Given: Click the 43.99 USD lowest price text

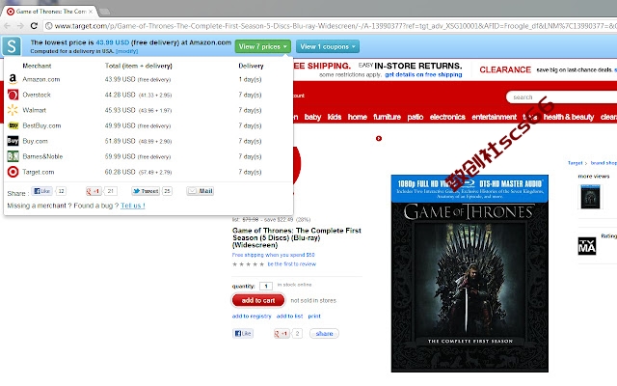Looking at the screenshot, I should (112, 42).
